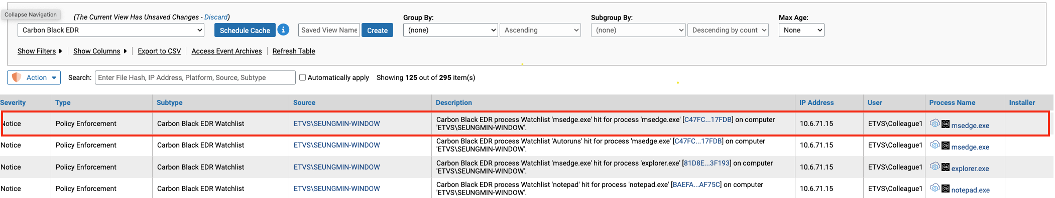The height and width of the screenshot is (198, 1055).
Task: Open the Group By (none) dropdown
Action: pyautogui.click(x=450, y=30)
